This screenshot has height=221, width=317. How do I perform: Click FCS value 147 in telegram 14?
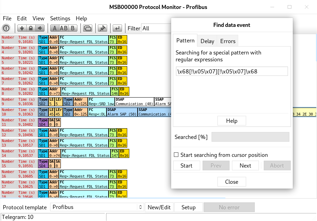115,156
